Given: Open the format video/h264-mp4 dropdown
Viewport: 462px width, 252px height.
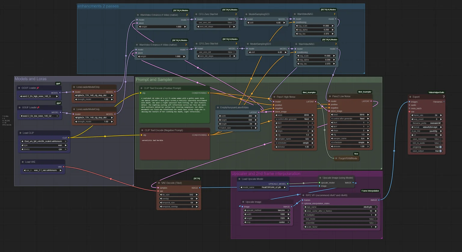Looking at the screenshot, I should [x=427, y=127].
